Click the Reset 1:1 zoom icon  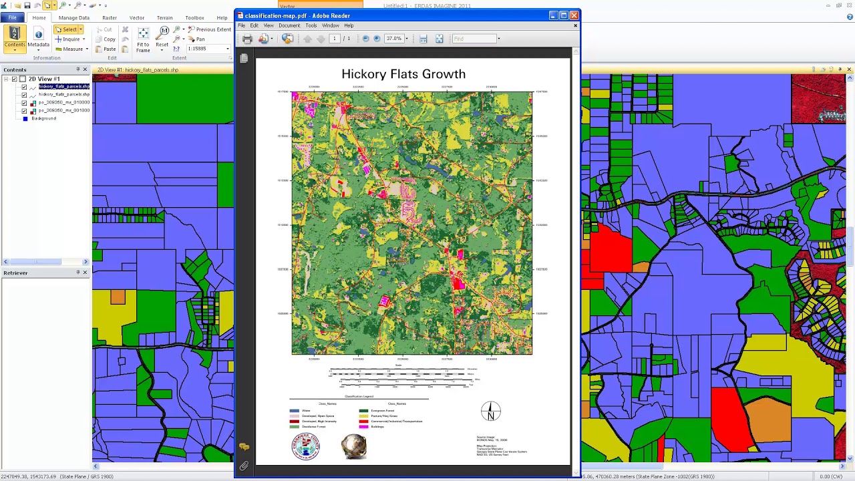click(162, 33)
